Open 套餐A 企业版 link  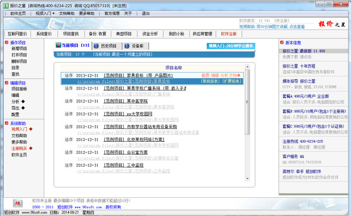point(305,96)
